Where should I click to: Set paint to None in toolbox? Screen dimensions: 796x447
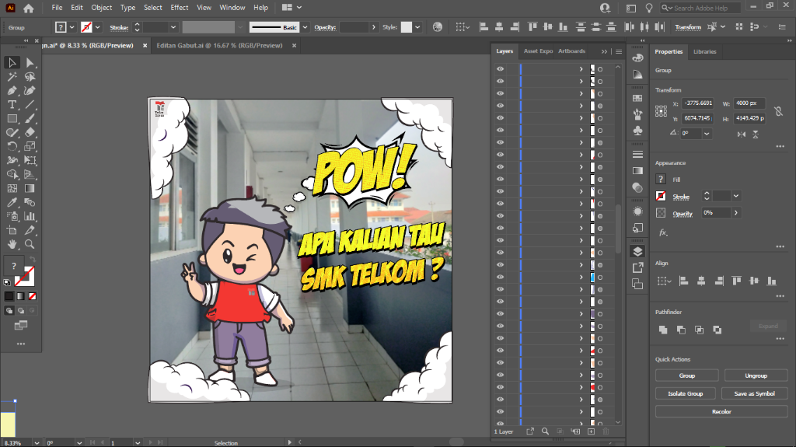[33, 296]
